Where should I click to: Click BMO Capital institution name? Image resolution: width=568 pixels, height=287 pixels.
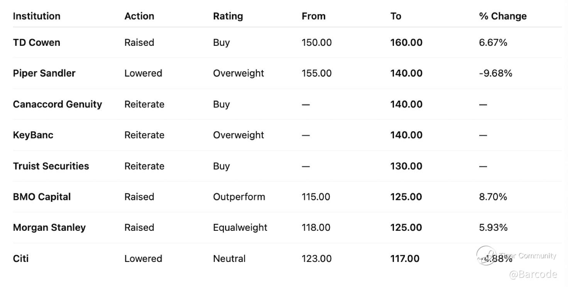[42, 197]
